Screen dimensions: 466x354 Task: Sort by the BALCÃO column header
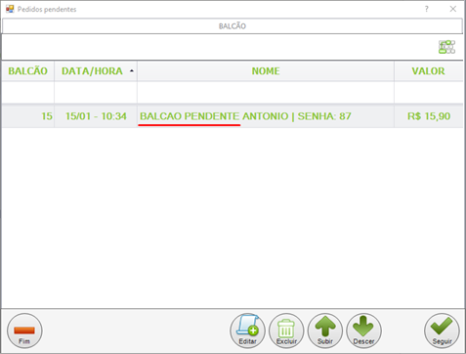[28, 71]
